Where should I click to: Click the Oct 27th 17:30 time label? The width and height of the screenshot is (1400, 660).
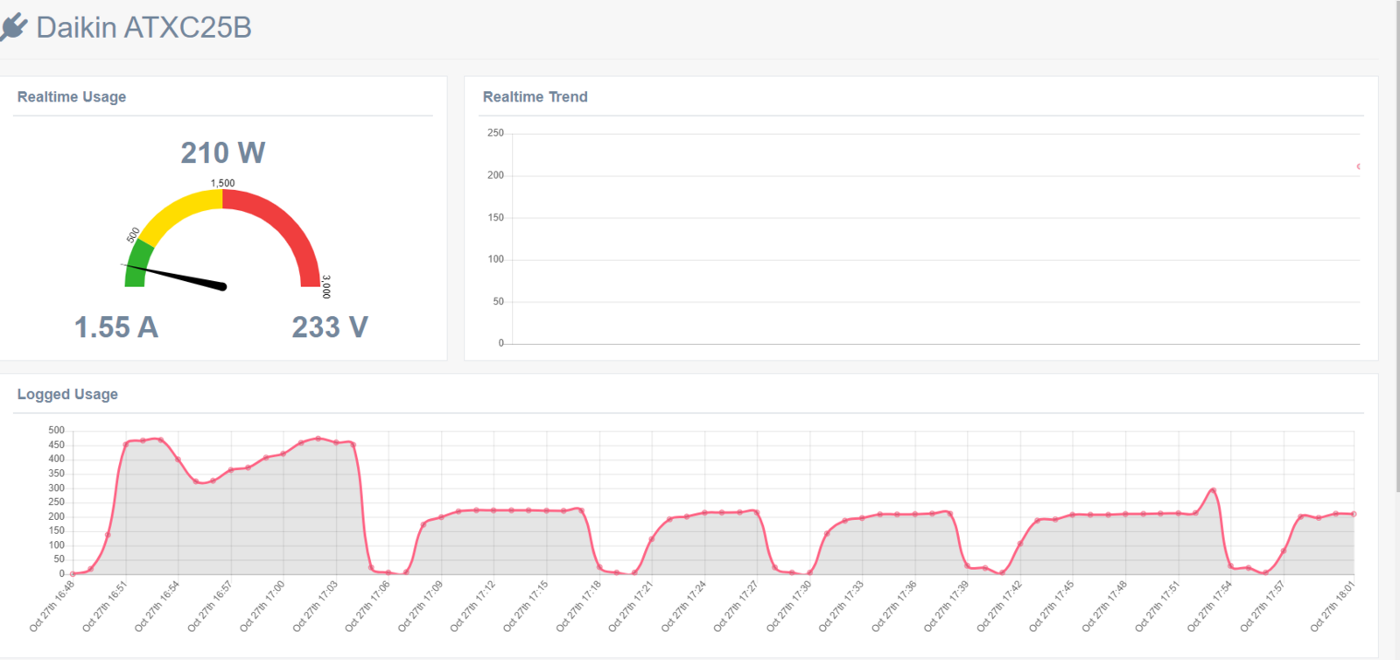click(789, 606)
